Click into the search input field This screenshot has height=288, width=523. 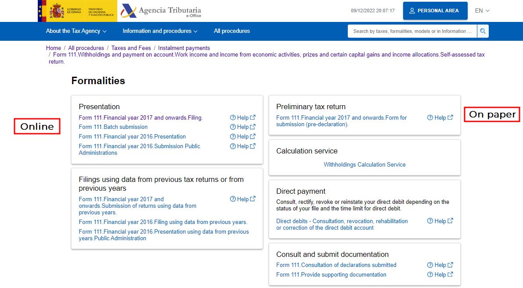(412, 31)
